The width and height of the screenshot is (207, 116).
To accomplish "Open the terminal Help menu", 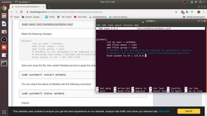I will [x=136, y=25].
